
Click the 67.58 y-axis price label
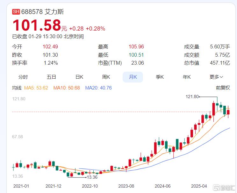(x=18, y=137)
